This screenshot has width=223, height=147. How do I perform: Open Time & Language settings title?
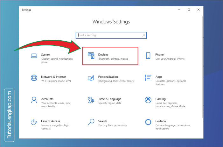click(x=110, y=99)
